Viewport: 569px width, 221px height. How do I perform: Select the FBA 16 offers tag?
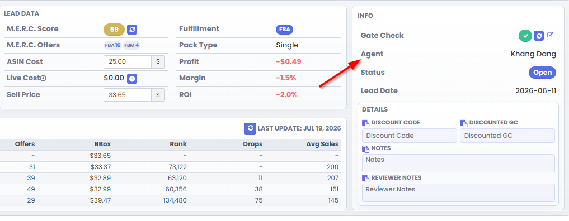click(112, 45)
